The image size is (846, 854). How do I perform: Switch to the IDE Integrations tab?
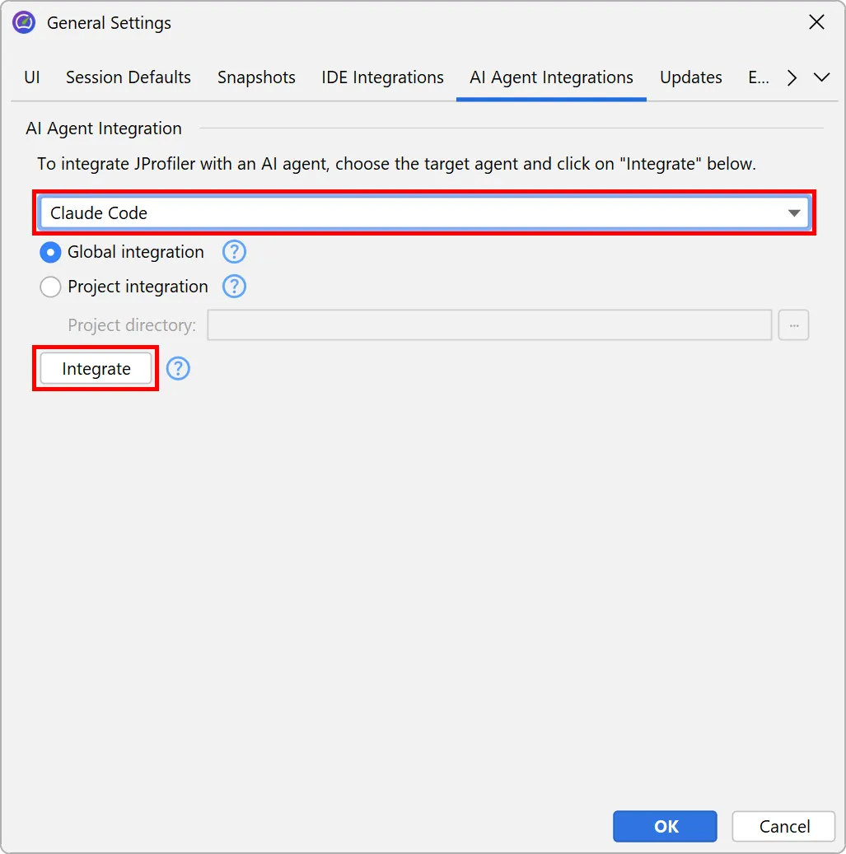pyautogui.click(x=382, y=77)
